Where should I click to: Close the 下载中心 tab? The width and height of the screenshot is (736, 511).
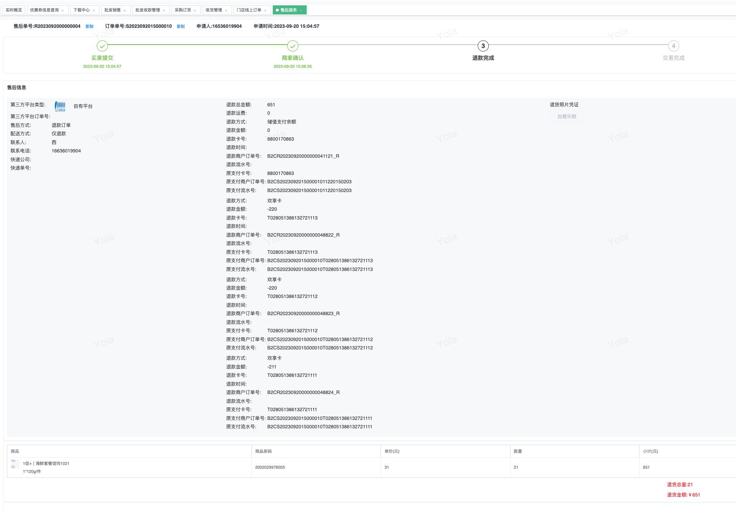(x=94, y=11)
